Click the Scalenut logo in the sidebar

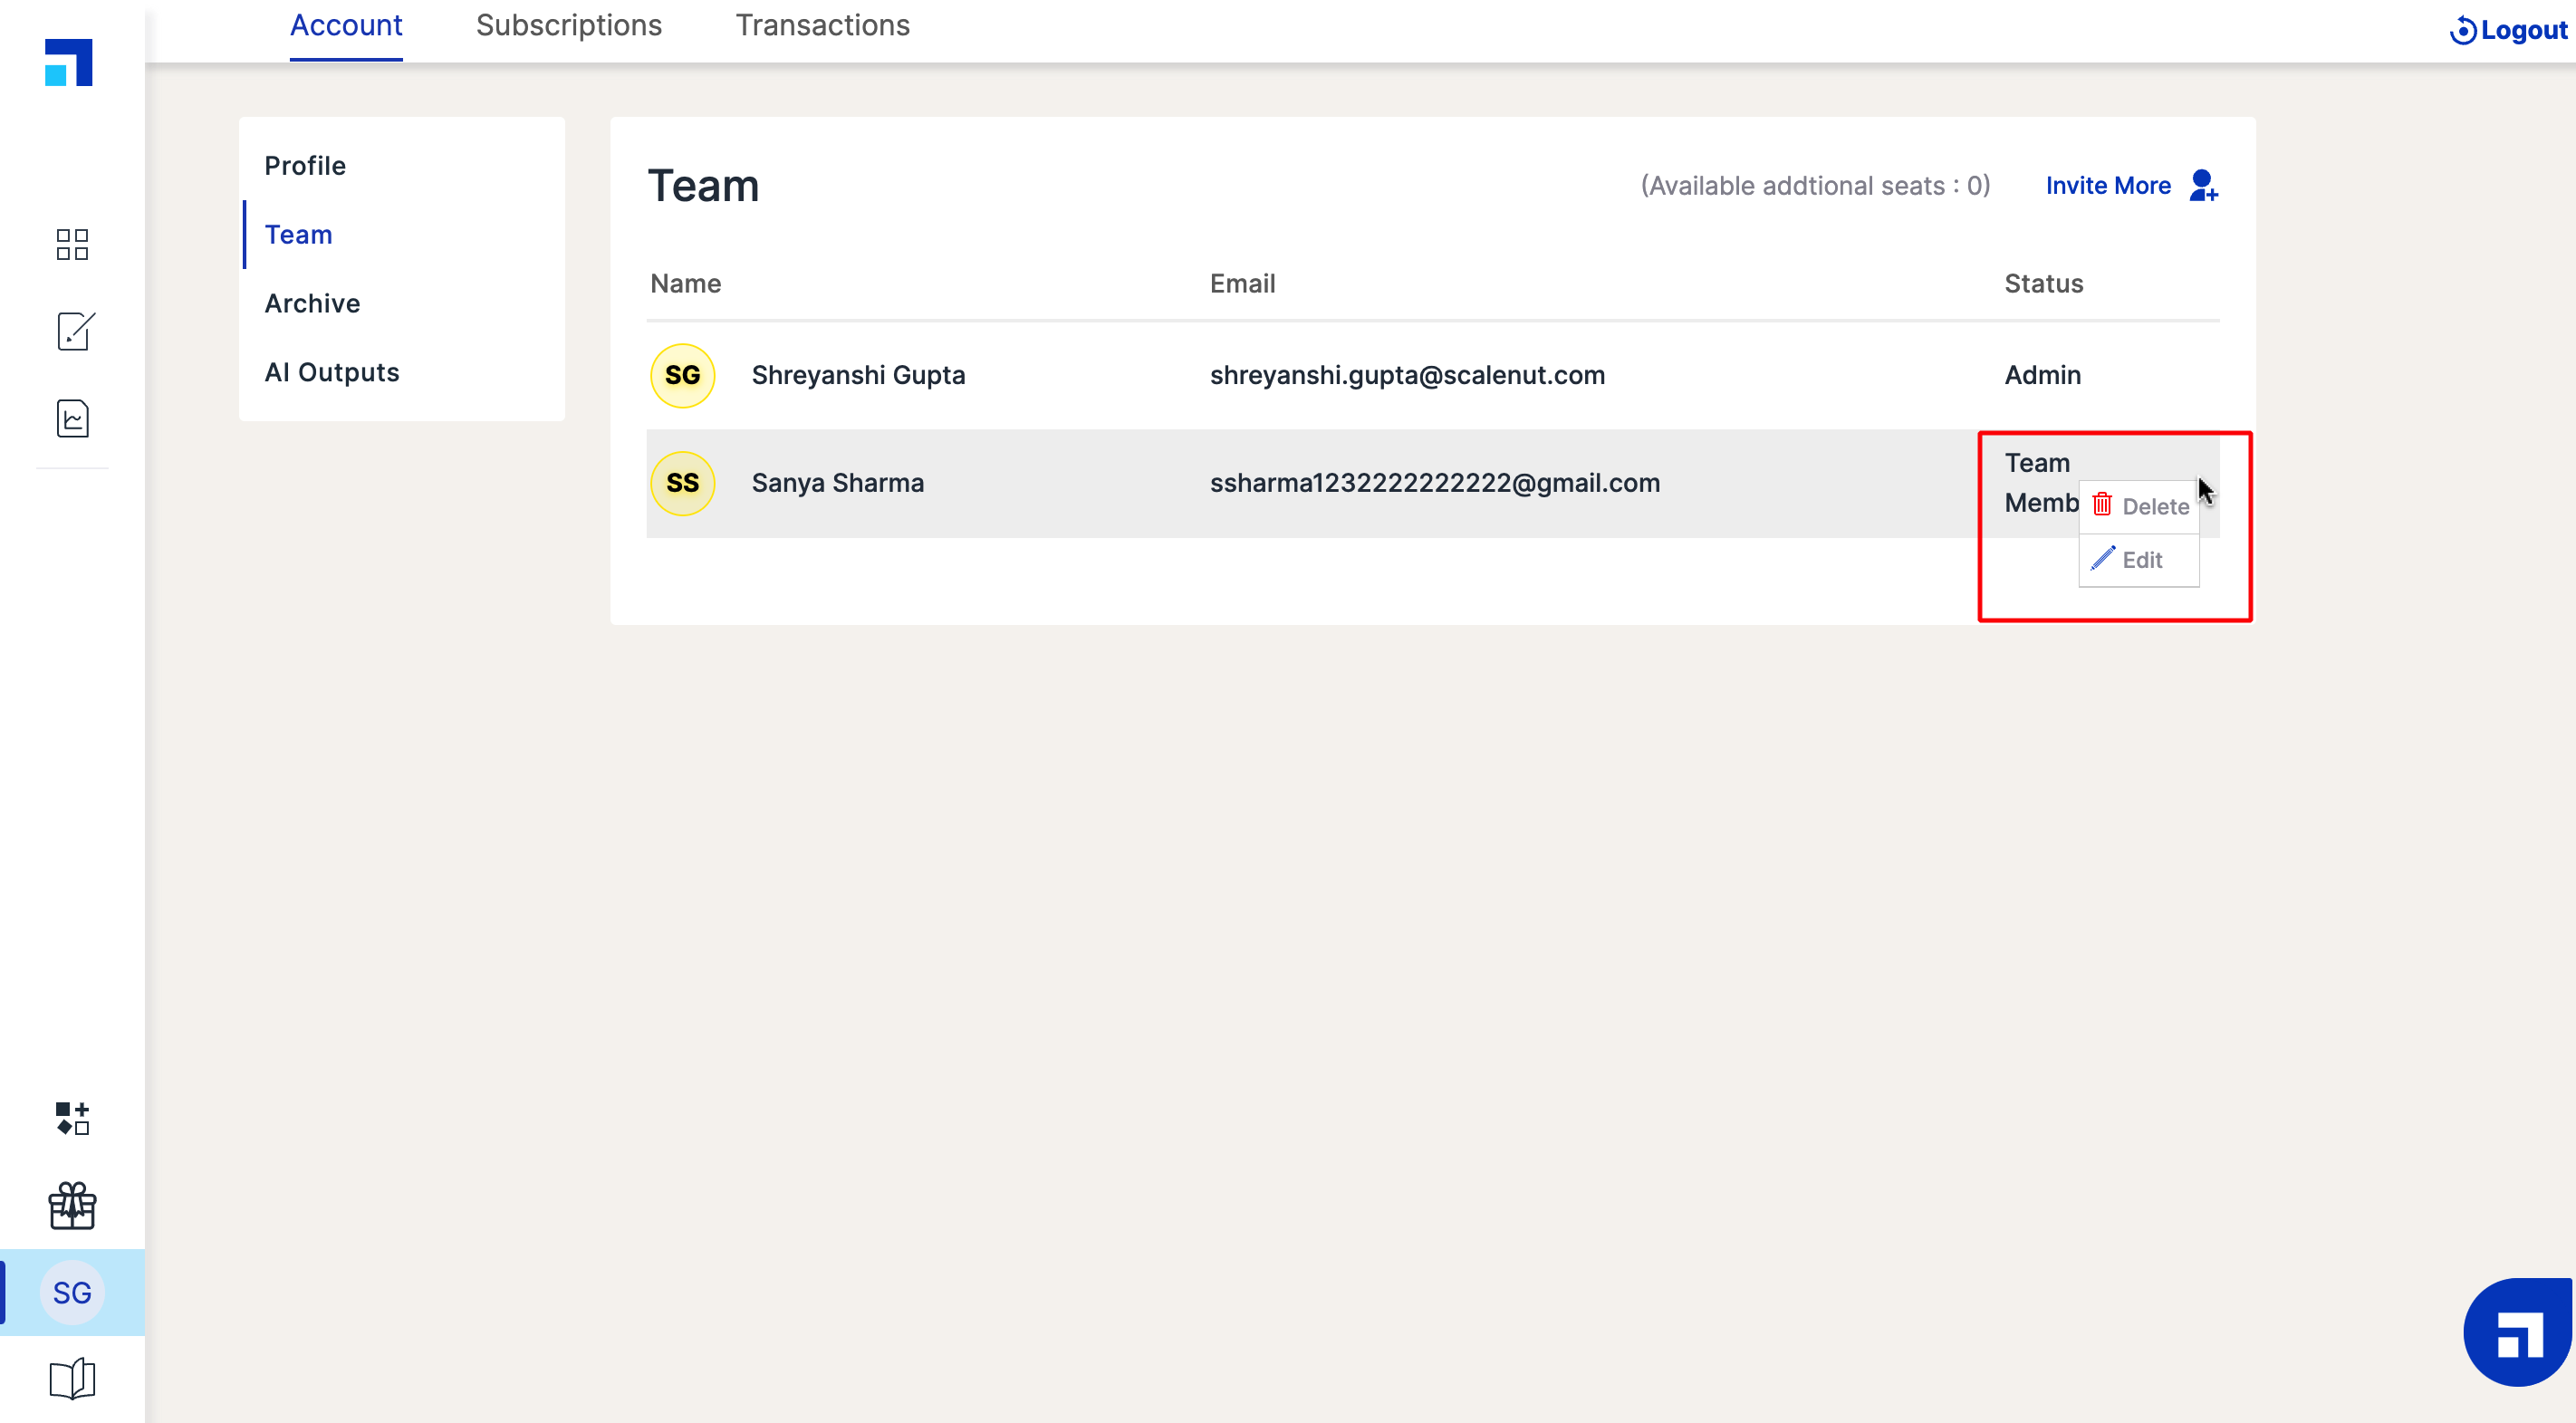[69, 62]
